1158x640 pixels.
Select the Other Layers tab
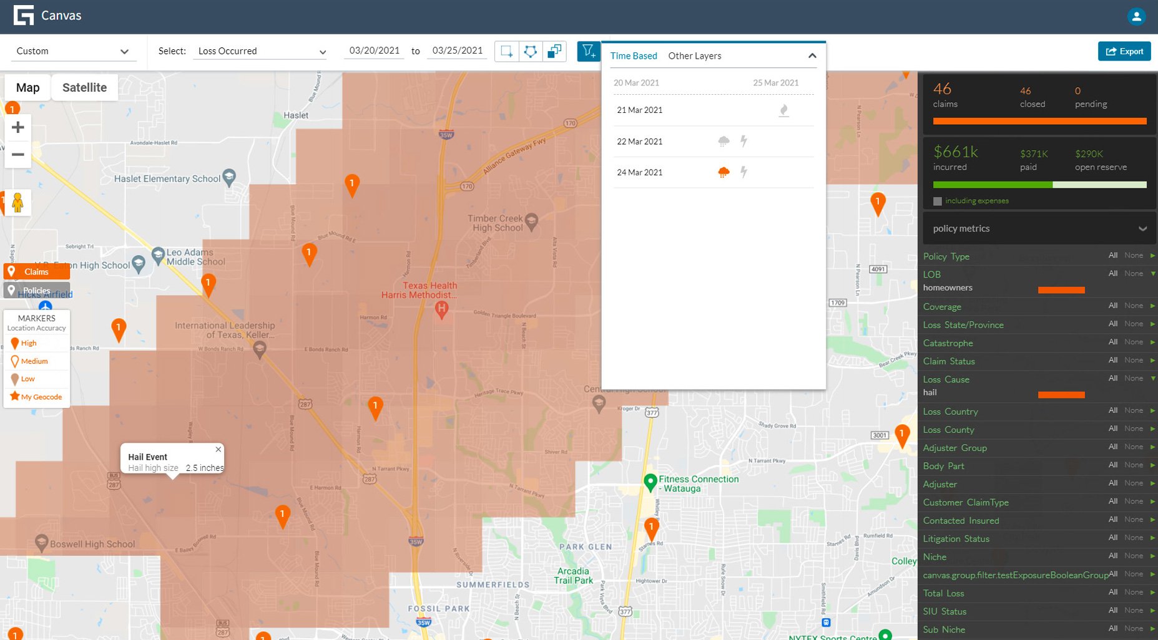point(694,56)
